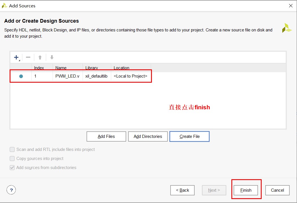Screen dimensions: 297x203
Task: Click the xil_defaultlib library cell
Action: (x=96, y=76)
